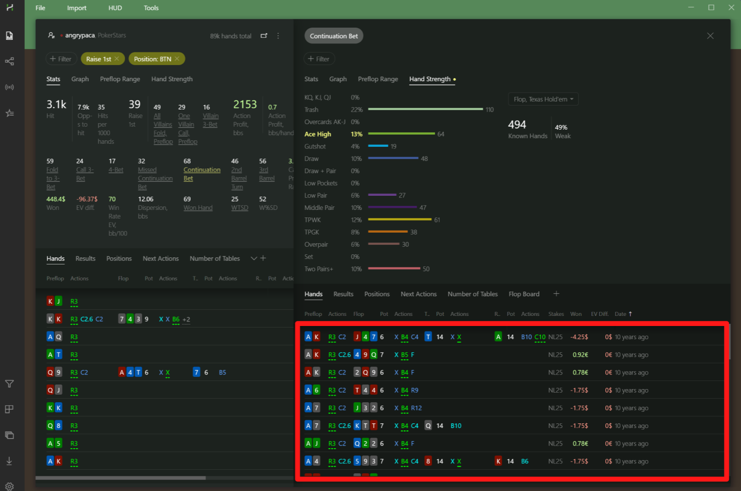Add a filter in the left player panel
This screenshot has width=741, height=491.
pyautogui.click(x=61, y=59)
